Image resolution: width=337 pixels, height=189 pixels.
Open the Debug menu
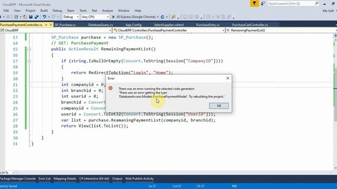coord(57,10)
